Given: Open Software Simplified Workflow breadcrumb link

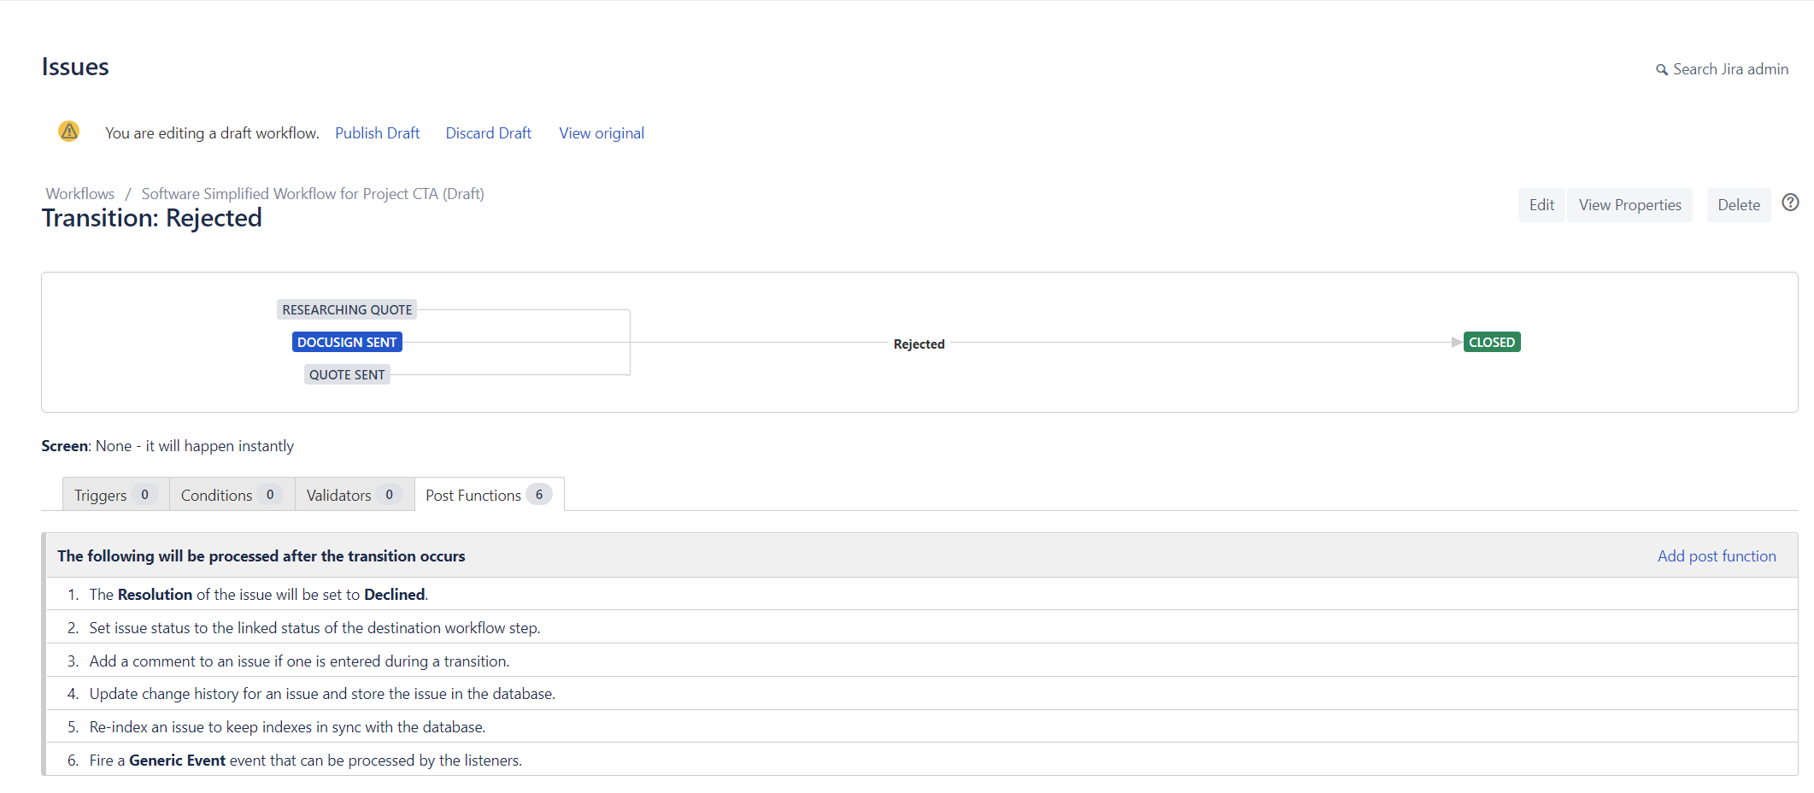Looking at the screenshot, I should pyautogui.click(x=313, y=194).
